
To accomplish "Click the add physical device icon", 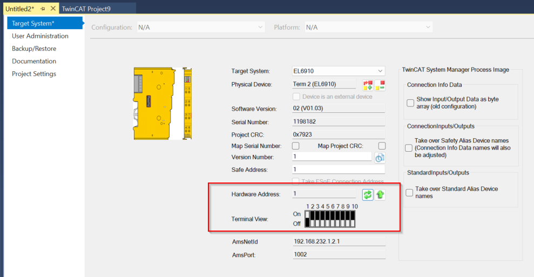I will click(x=368, y=85).
